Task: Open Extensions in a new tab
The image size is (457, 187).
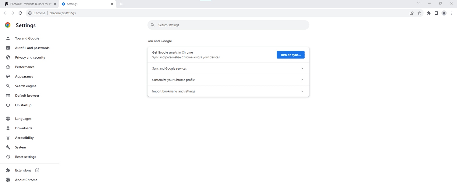Action: [37, 170]
